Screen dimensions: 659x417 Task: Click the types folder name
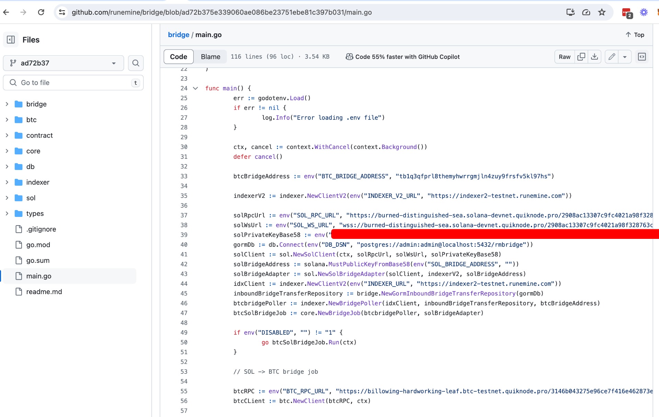pyautogui.click(x=35, y=213)
